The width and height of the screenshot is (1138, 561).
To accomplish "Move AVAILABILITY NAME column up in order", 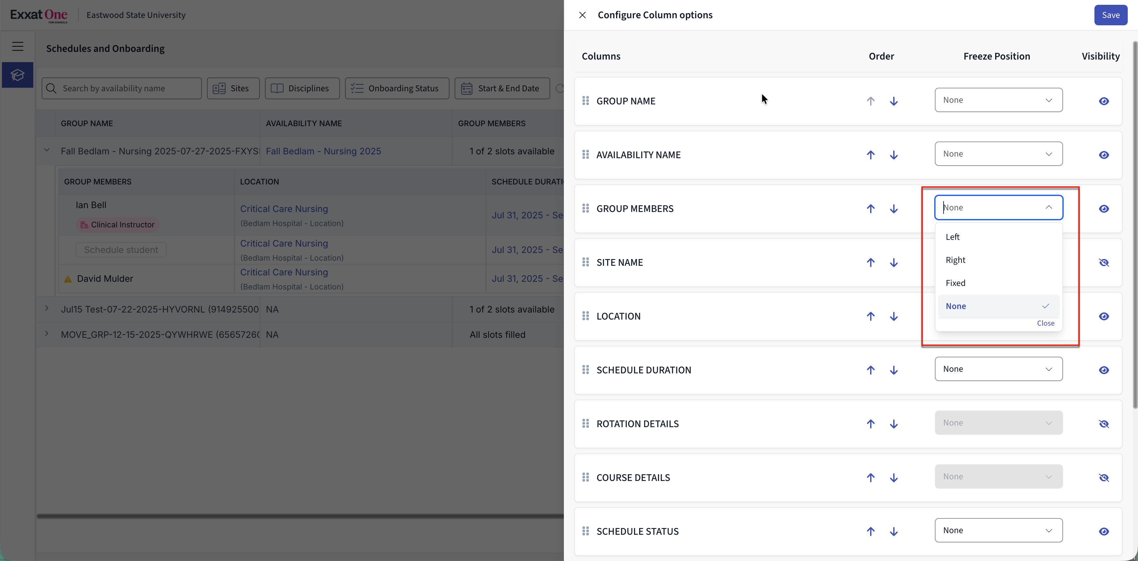I will (x=870, y=155).
